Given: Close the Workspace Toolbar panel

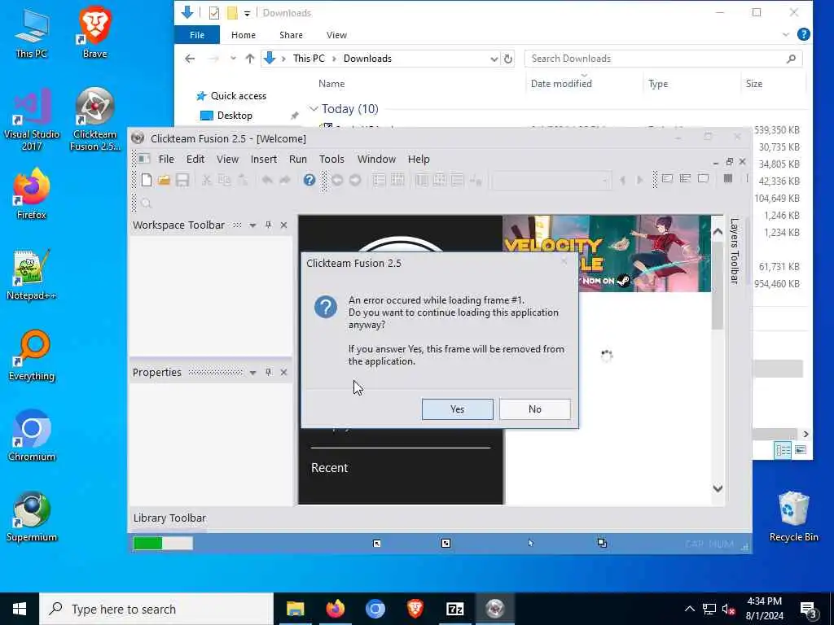Looking at the screenshot, I should (283, 225).
